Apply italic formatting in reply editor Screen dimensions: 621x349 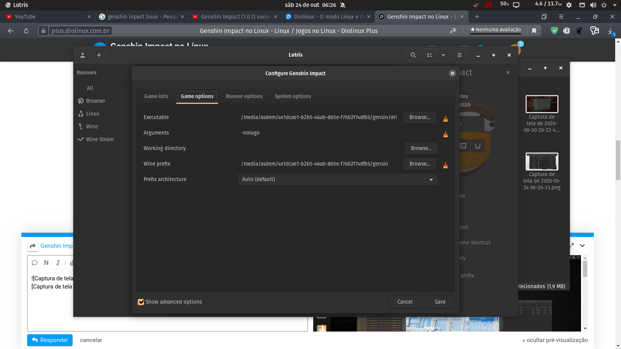pyautogui.click(x=58, y=263)
